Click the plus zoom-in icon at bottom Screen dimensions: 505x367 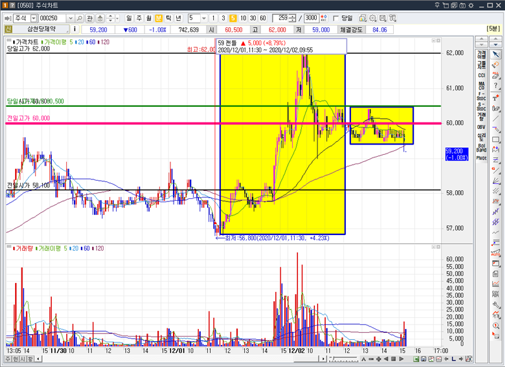(378, 359)
